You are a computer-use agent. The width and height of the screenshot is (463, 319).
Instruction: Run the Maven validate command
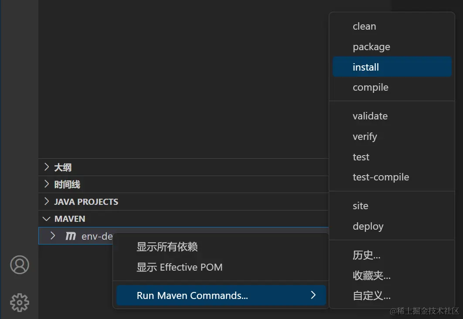click(x=370, y=116)
